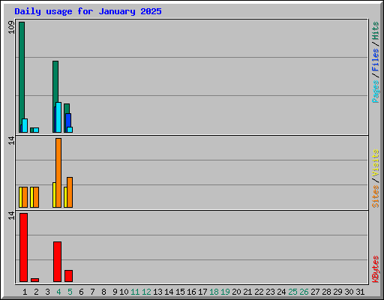Click the yellow Visits bar on day 1
This screenshot has width=384, height=300.
tap(20, 197)
